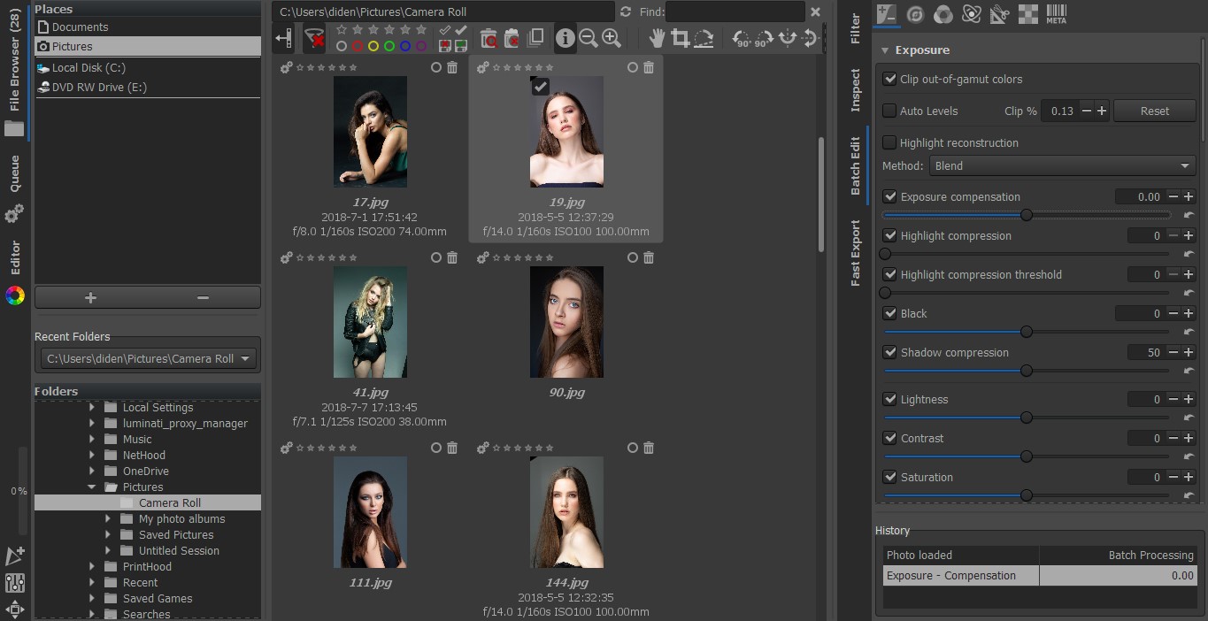Toggle thumbnail info display with the i icon
This screenshot has height=621, width=1208.
click(564, 38)
